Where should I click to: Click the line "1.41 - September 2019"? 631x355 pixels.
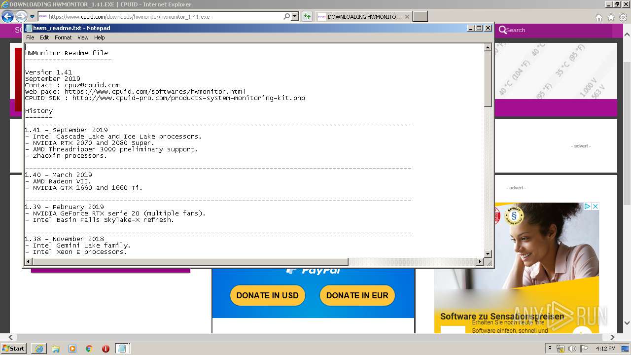pyautogui.click(x=67, y=130)
